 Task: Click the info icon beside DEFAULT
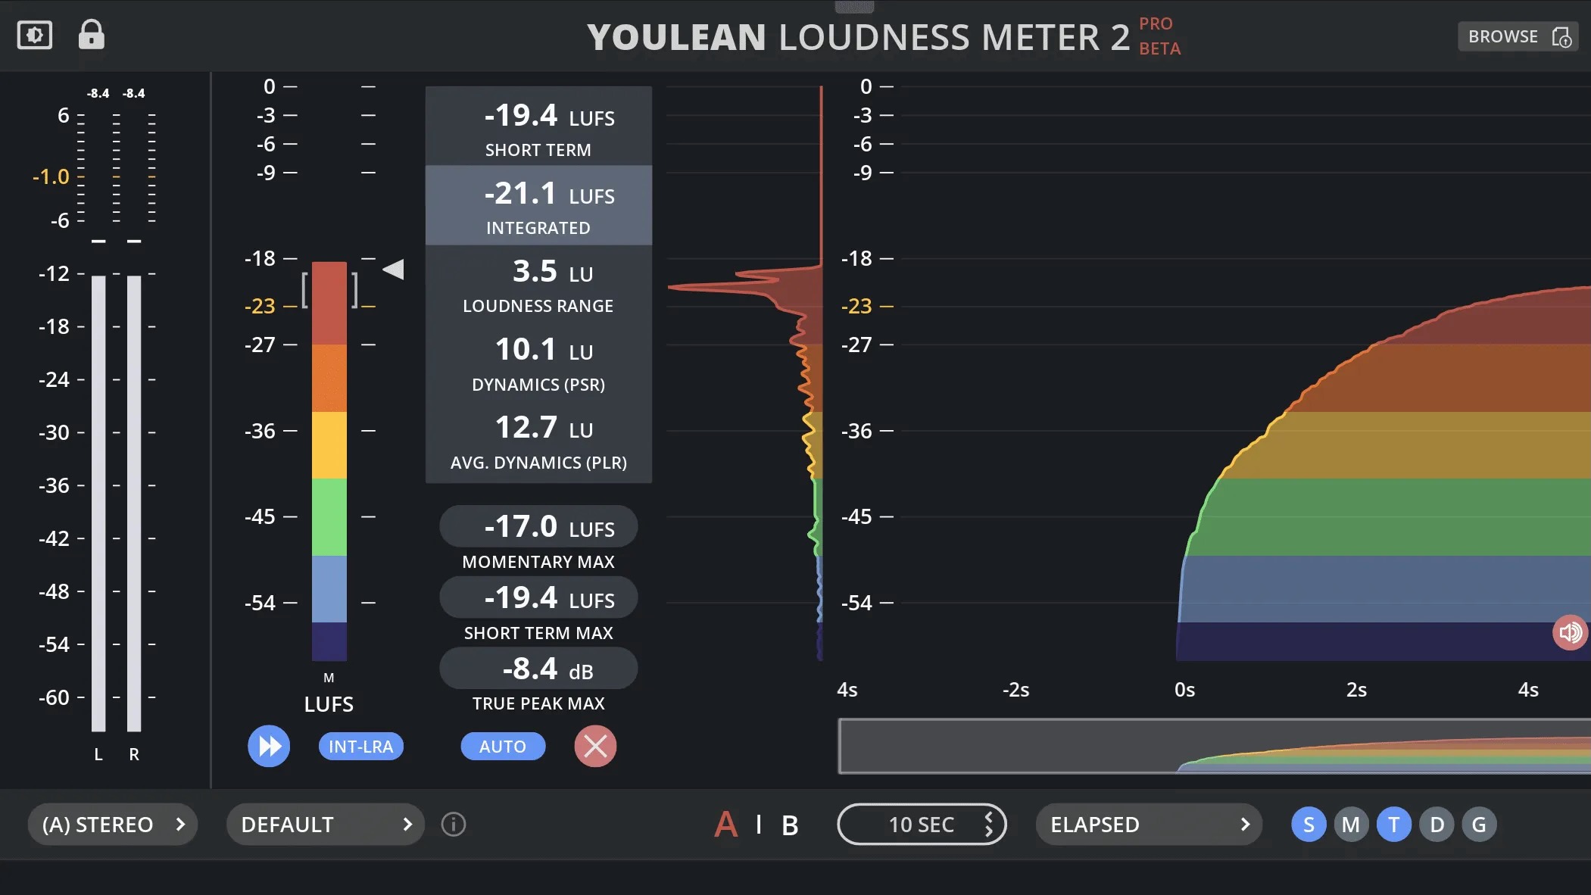click(x=454, y=824)
